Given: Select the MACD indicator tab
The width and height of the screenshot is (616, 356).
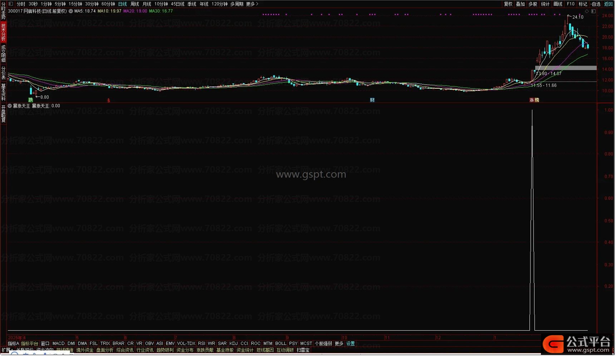Looking at the screenshot, I should pyautogui.click(x=58, y=343).
